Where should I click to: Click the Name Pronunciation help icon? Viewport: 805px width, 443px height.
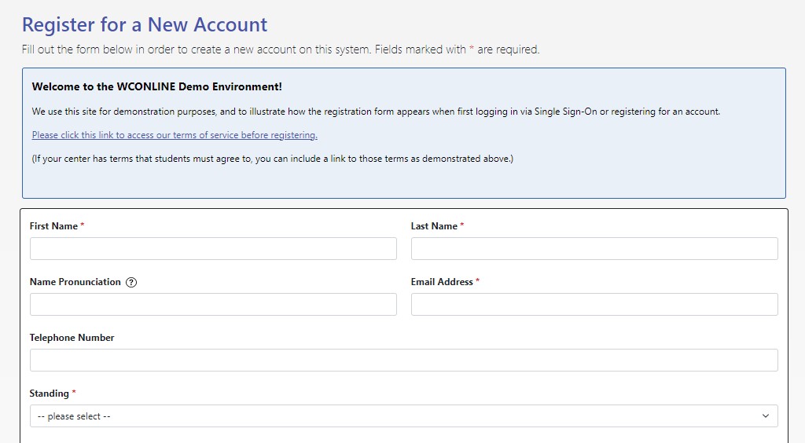coord(131,283)
